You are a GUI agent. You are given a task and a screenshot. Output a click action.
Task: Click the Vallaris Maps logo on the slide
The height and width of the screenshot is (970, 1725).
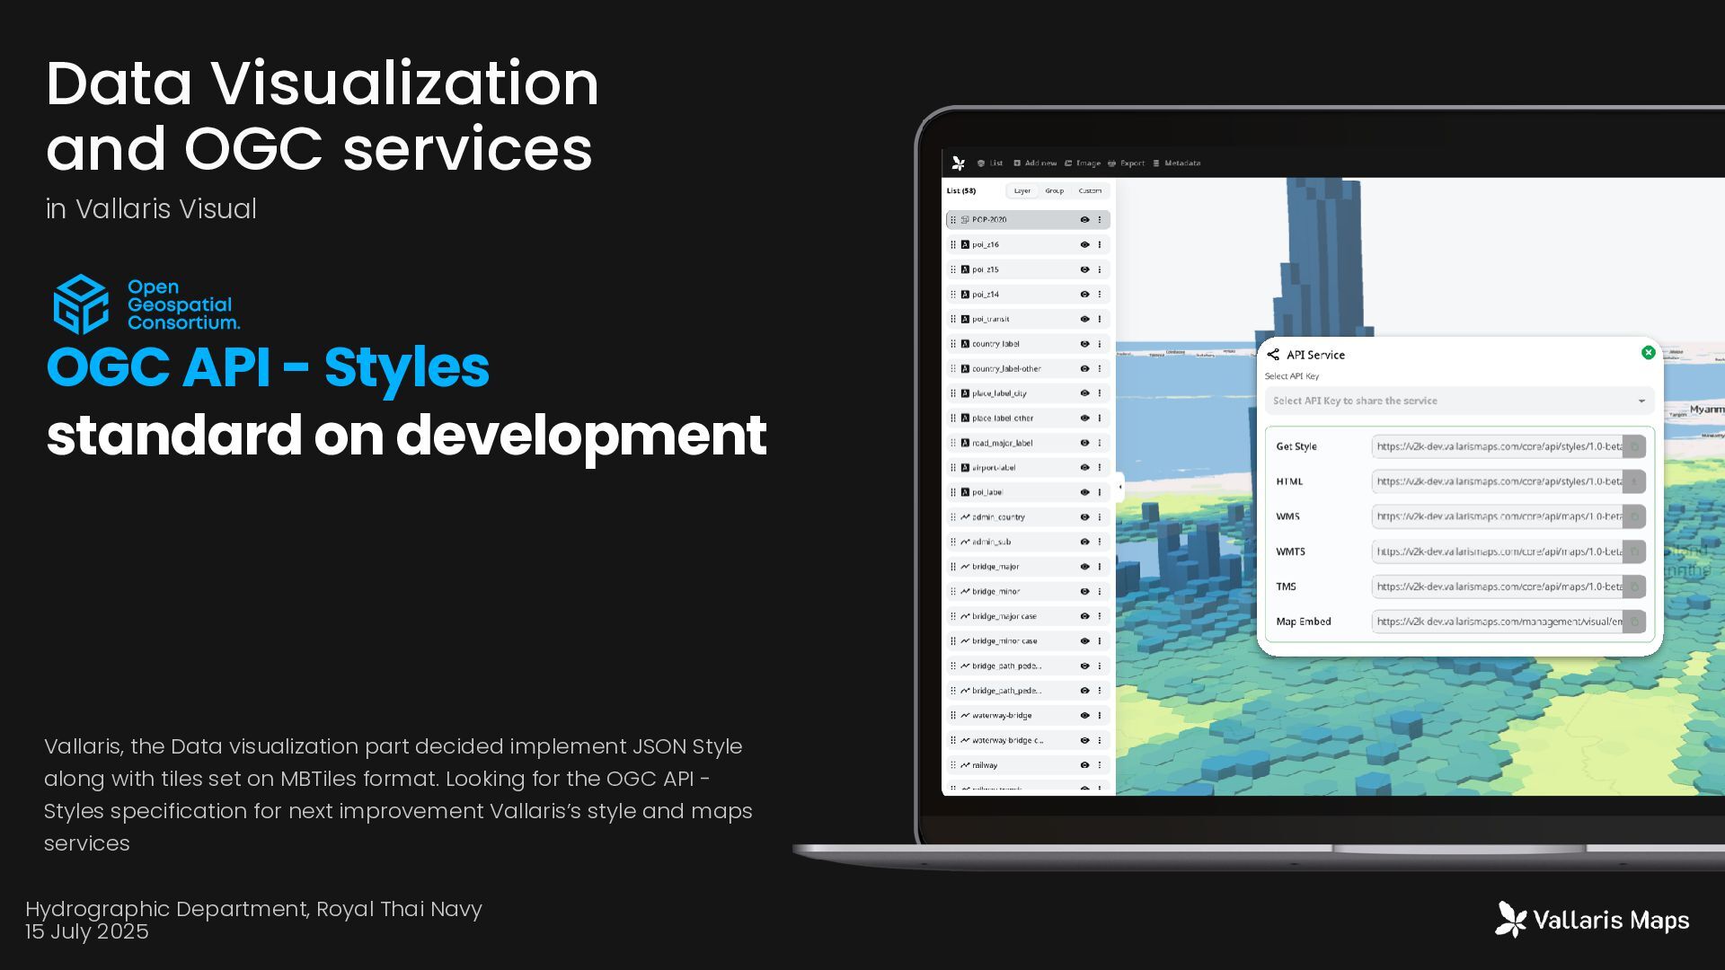pyautogui.click(x=1592, y=920)
